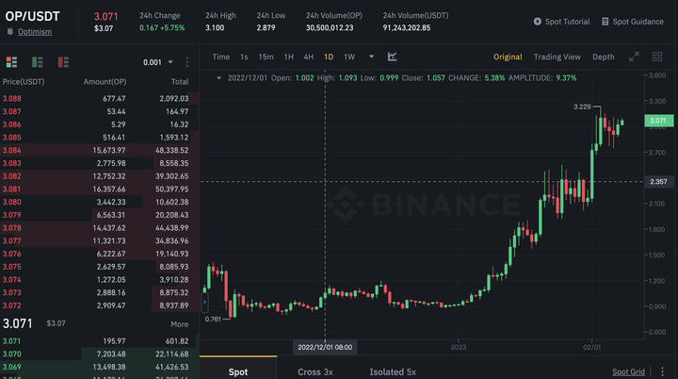
Task: Click Spot Guidance book icon
Action: 605,22
